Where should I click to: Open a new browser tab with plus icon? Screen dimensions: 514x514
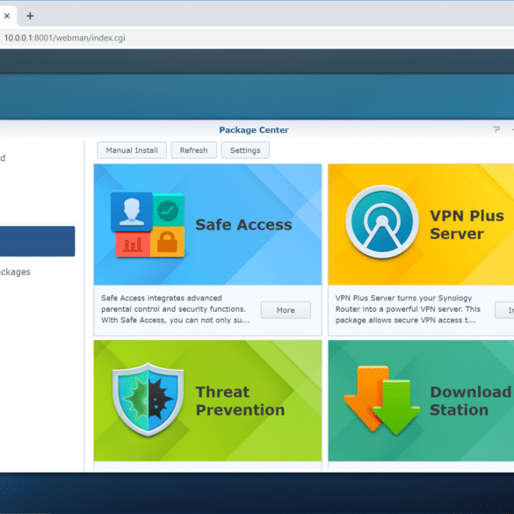point(30,16)
